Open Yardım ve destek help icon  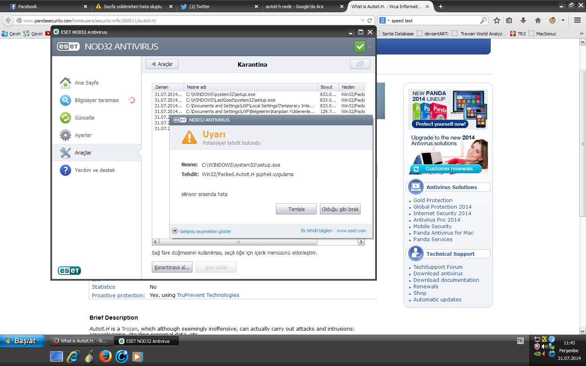click(x=65, y=170)
